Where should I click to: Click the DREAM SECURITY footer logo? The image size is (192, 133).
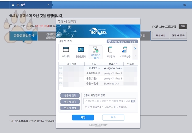98,125
